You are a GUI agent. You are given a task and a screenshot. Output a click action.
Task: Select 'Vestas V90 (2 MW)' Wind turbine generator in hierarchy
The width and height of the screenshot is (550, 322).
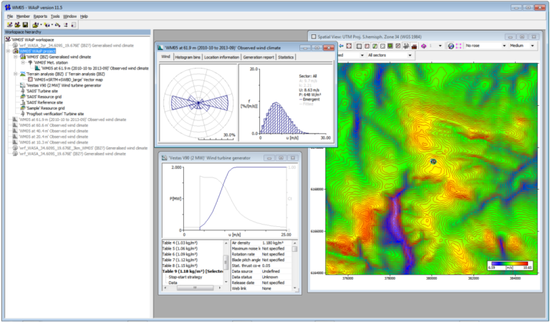[64, 85]
